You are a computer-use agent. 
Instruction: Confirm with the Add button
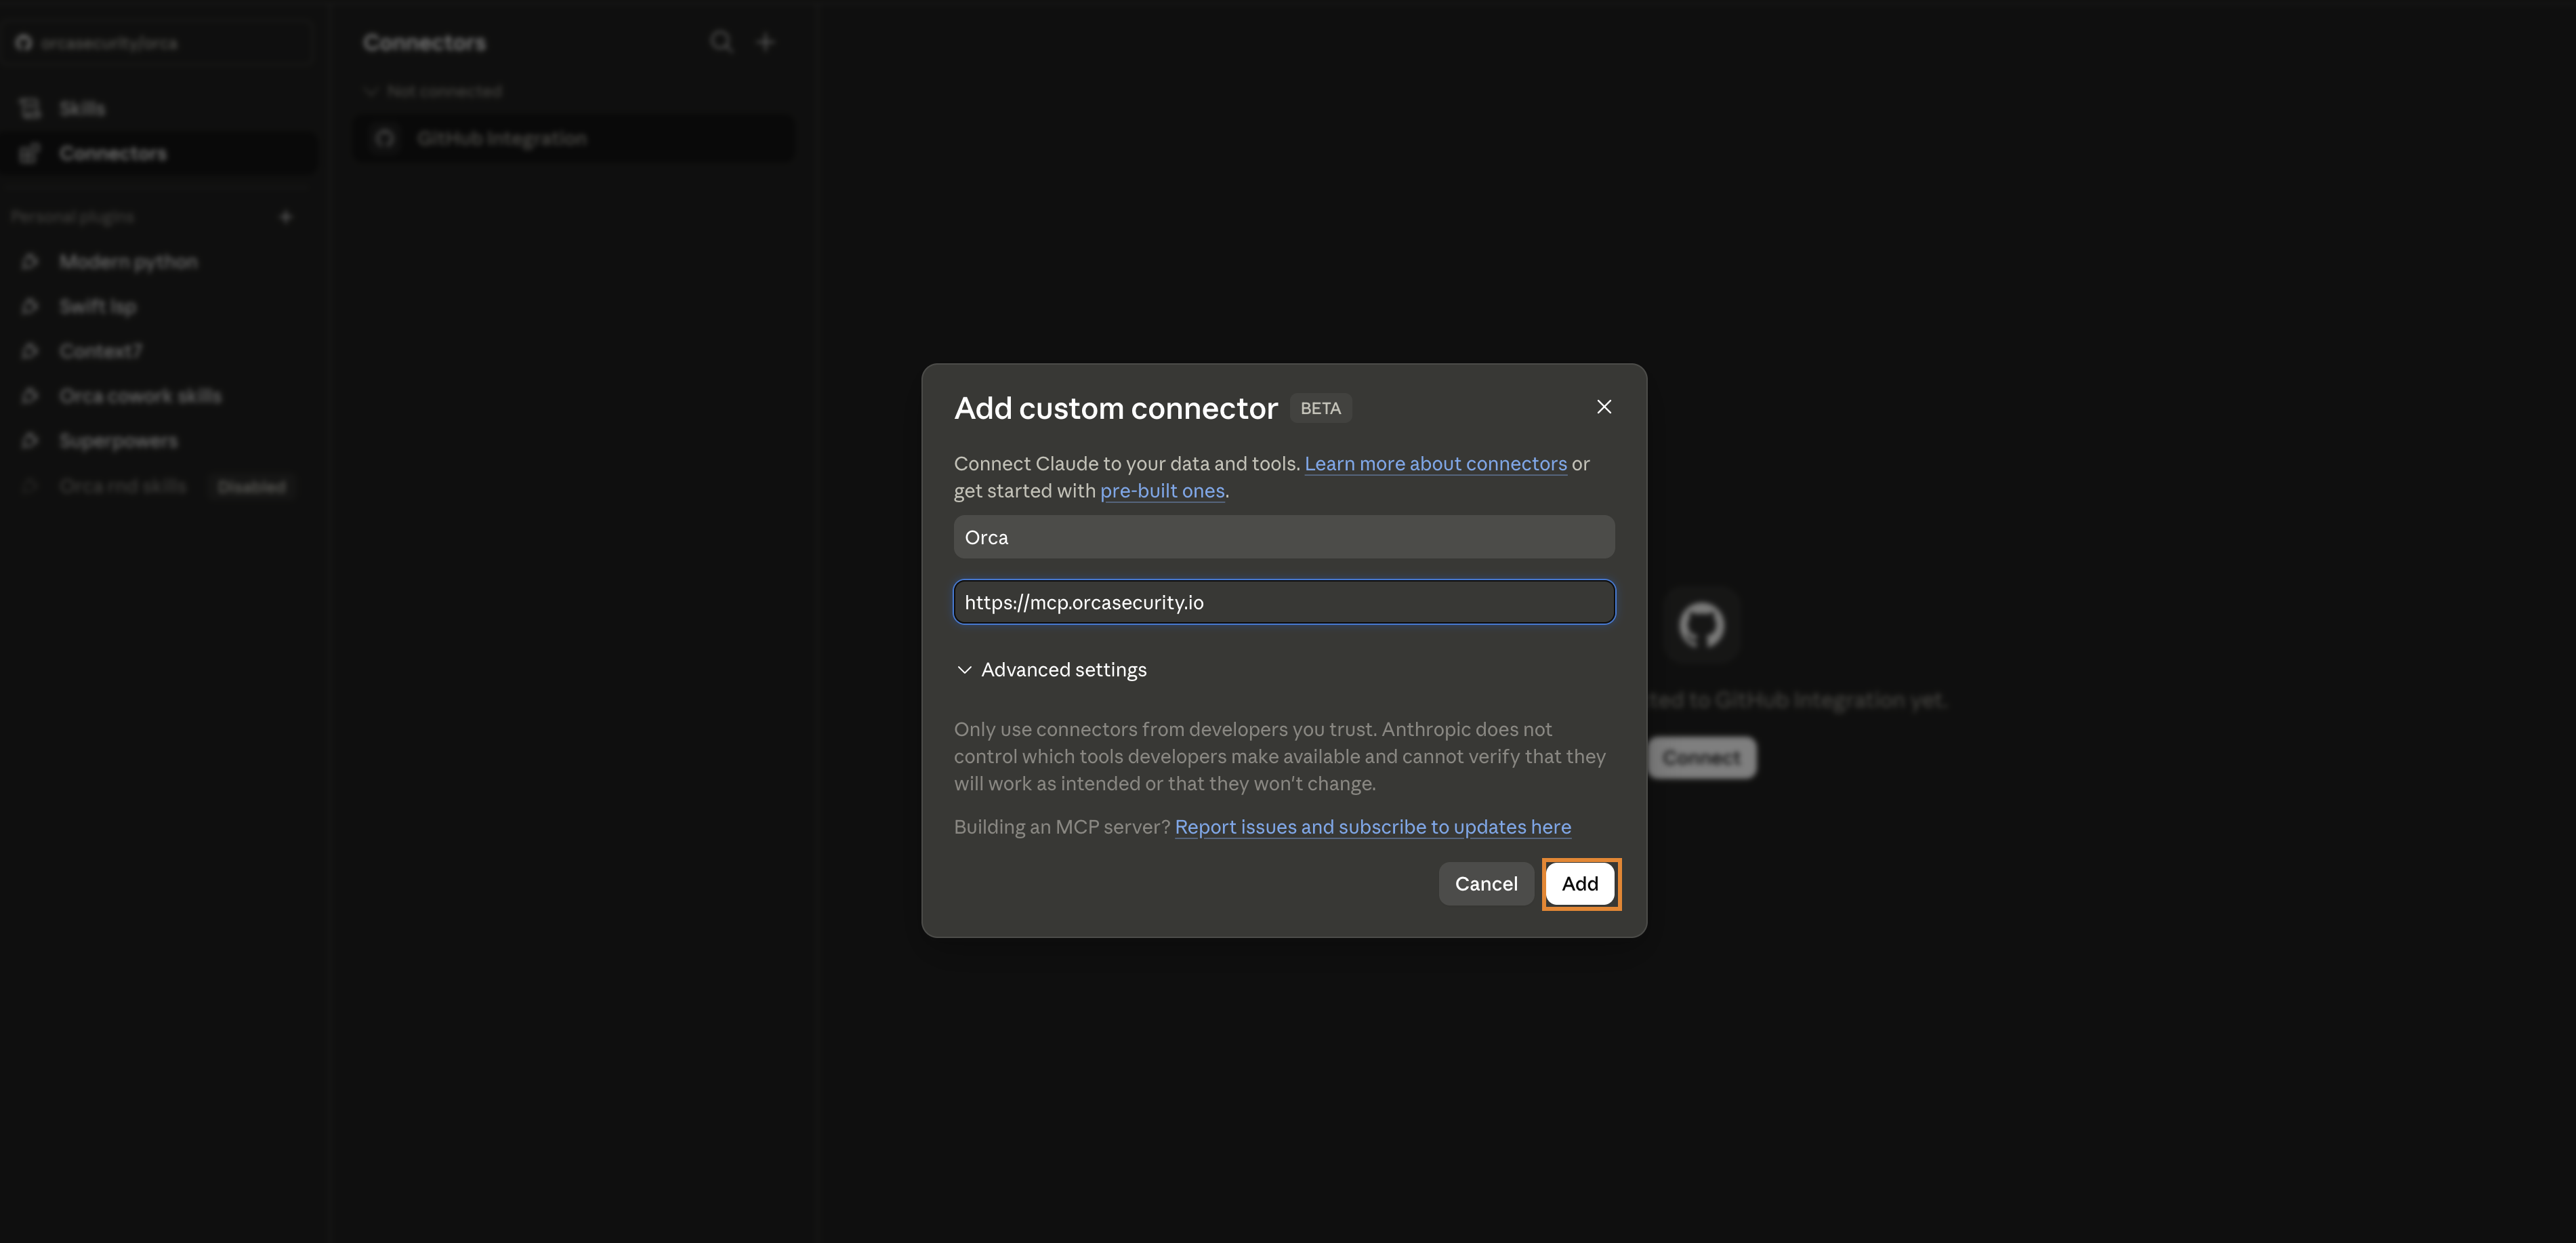(1580, 884)
